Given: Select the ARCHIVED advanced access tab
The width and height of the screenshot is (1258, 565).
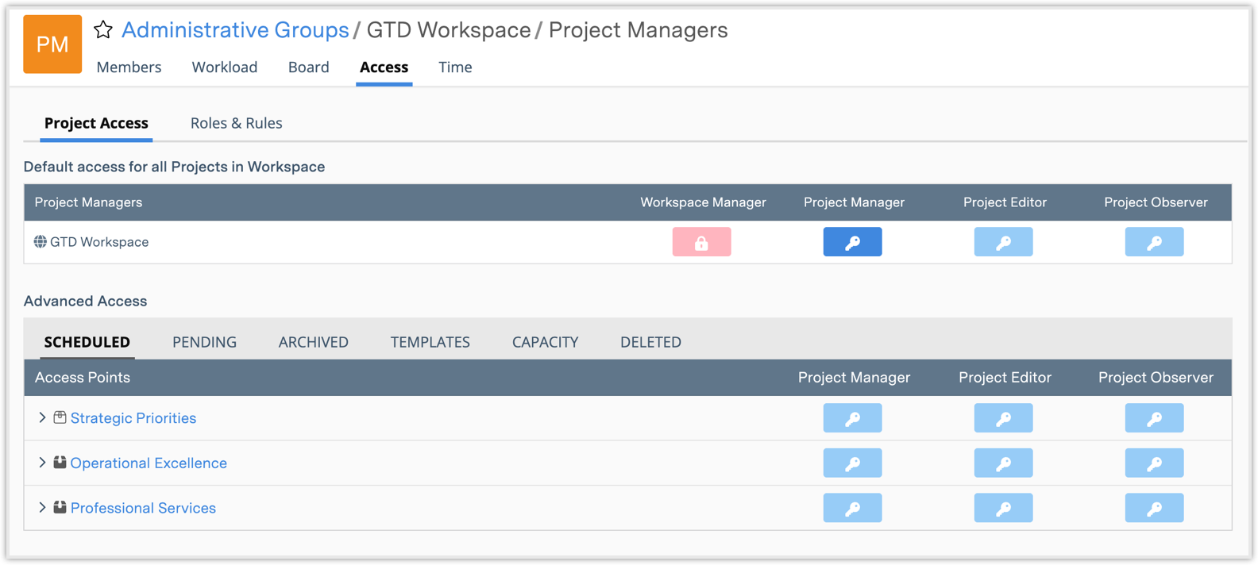Looking at the screenshot, I should coord(313,342).
